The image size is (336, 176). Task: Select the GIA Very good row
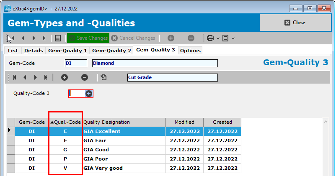tap(128, 168)
